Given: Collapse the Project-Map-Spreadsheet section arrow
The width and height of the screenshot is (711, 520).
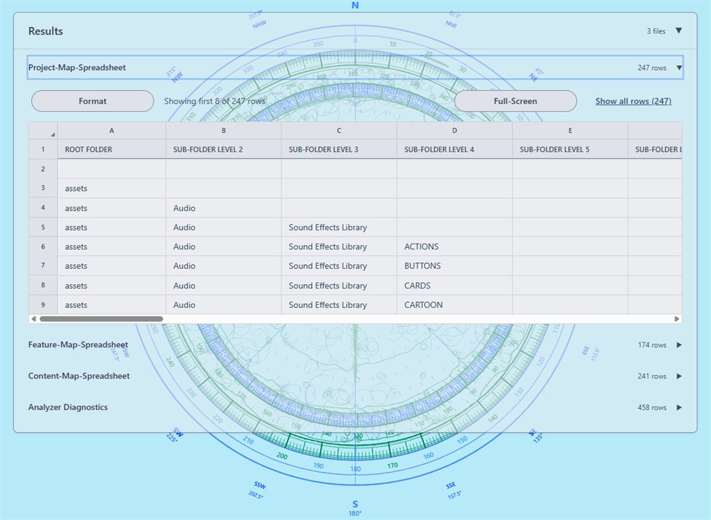Looking at the screenshot, I should pyautogui.click(x=679, y=68).
